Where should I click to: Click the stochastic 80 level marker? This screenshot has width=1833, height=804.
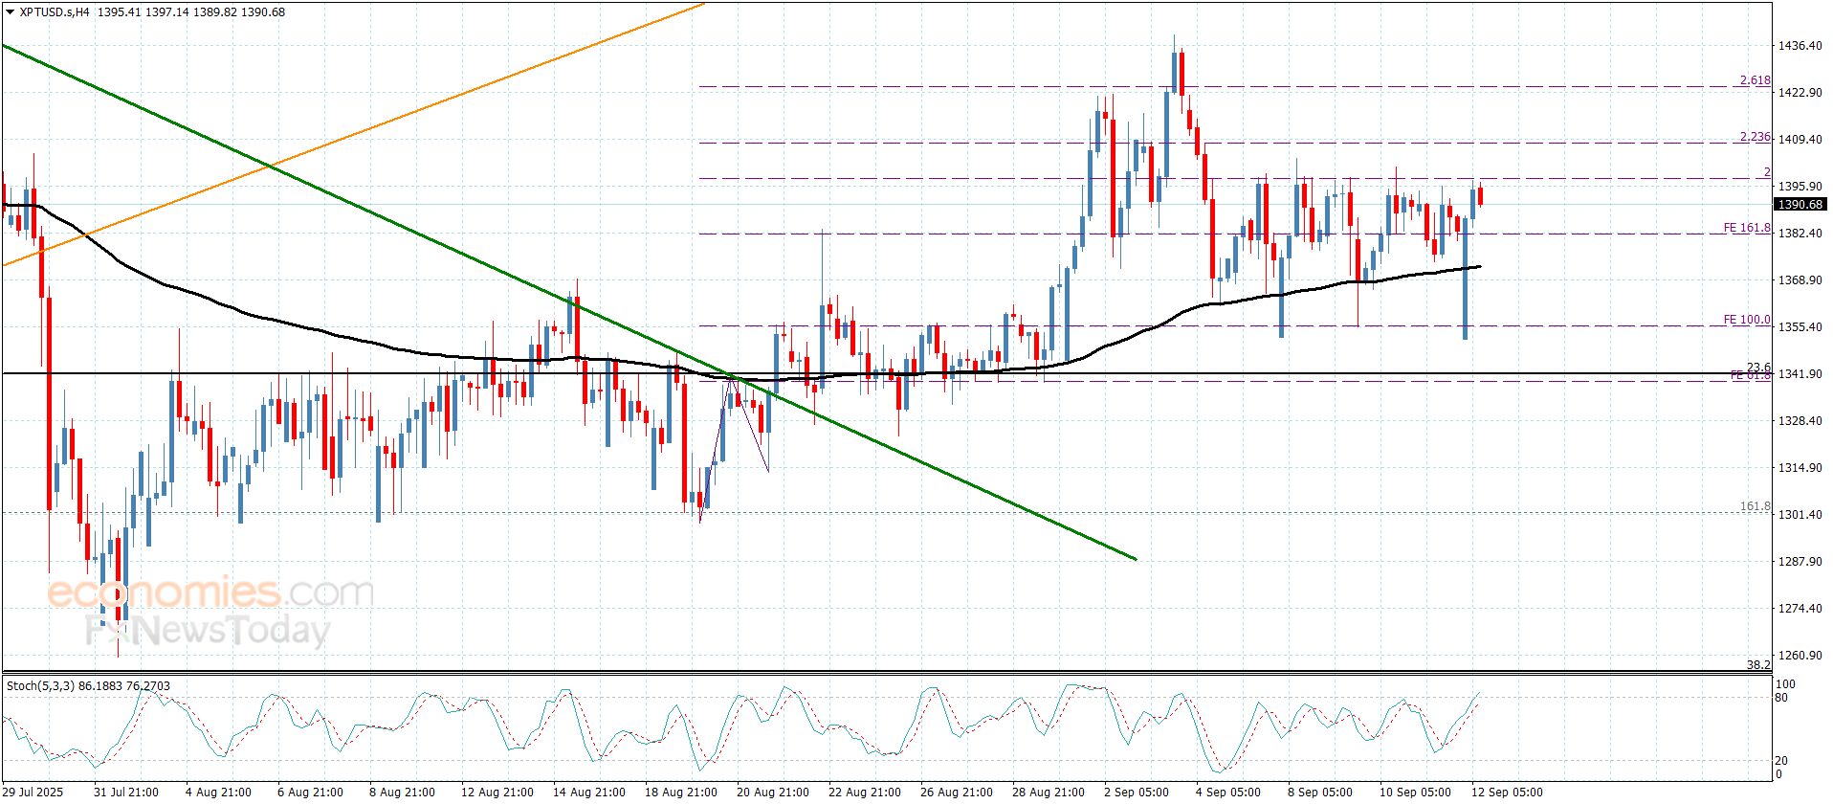click(1780, 698)
